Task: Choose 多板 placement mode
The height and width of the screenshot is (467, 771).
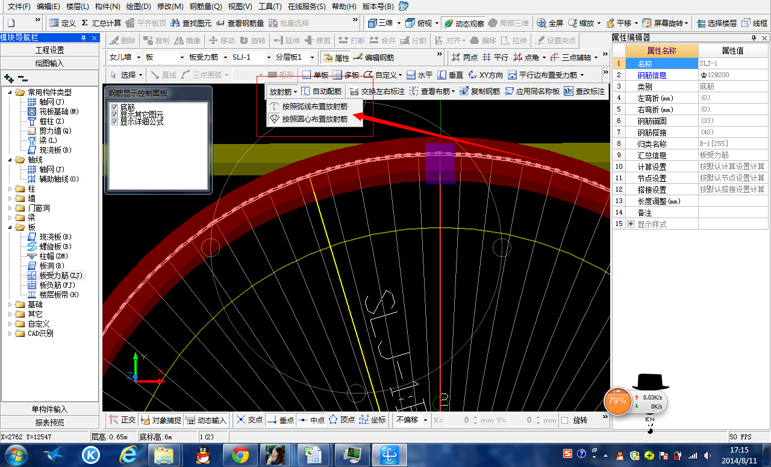Action: coord(346,75)
